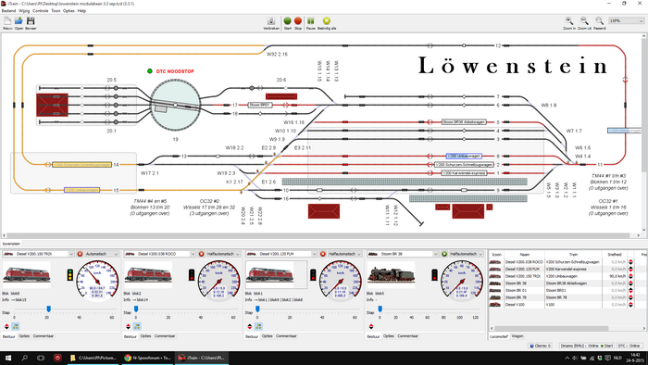Viewport: 648px width, 365px height.
Task: Open the Halfautomatisch dropdown of V200.038 ROCO
Action: click(x=223, y=254)
